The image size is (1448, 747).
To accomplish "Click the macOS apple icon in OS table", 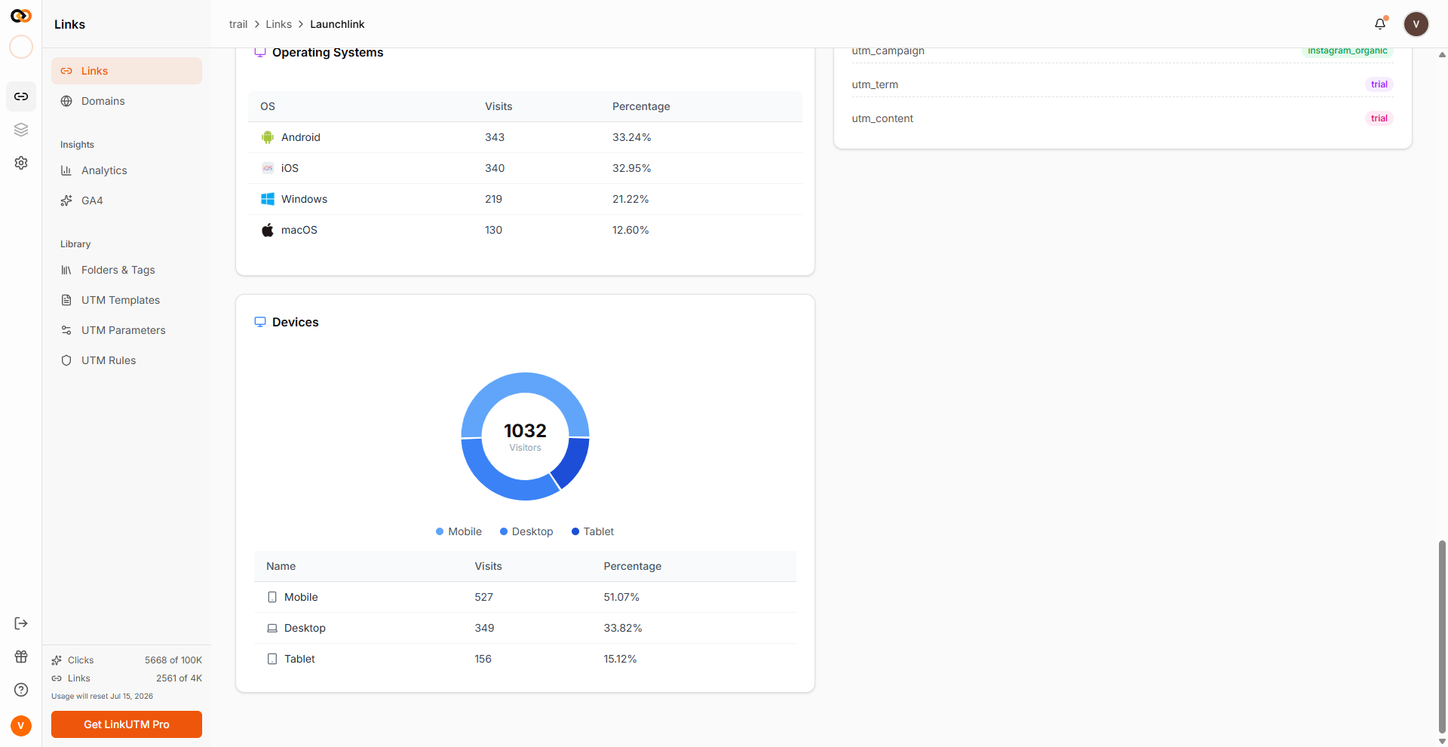I will 268,230.
